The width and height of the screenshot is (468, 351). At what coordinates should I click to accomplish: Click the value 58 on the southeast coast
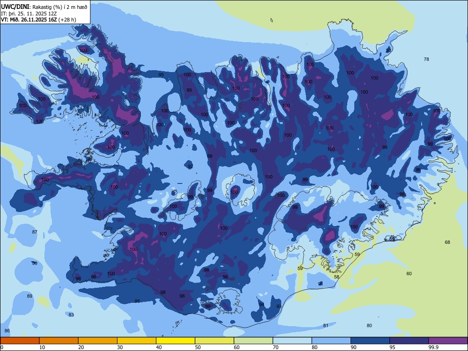(336, 277)
